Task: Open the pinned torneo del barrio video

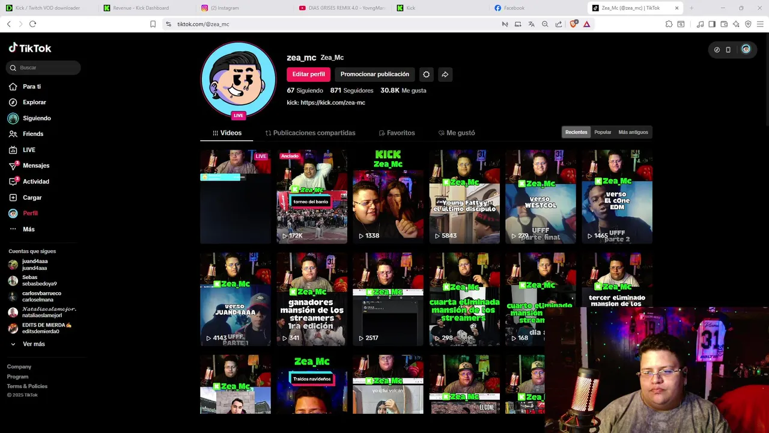Action: click(312, 197)
